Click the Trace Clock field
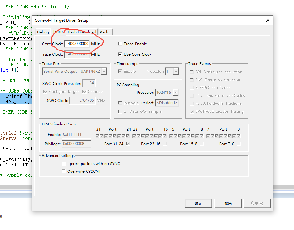Viewport: 294px width, 230px height. click(x=77, y=54)
